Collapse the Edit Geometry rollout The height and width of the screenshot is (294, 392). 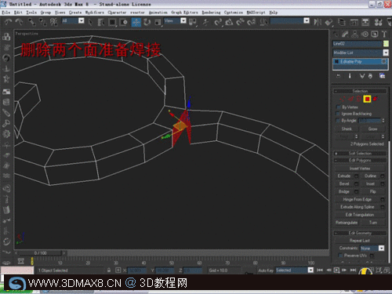(x=360, y=233)
